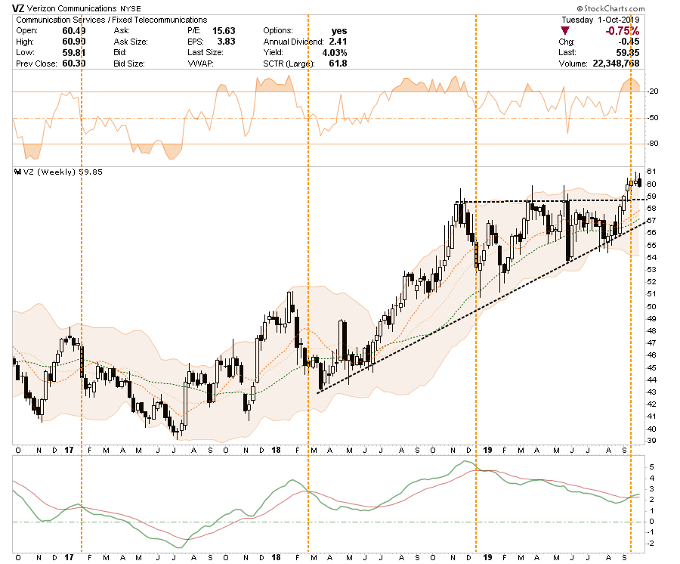
Task: Click the 59 label on the price axis
Action: pos(651,197)
